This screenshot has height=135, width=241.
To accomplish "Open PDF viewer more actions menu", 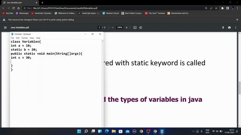I will click(236, 27).
